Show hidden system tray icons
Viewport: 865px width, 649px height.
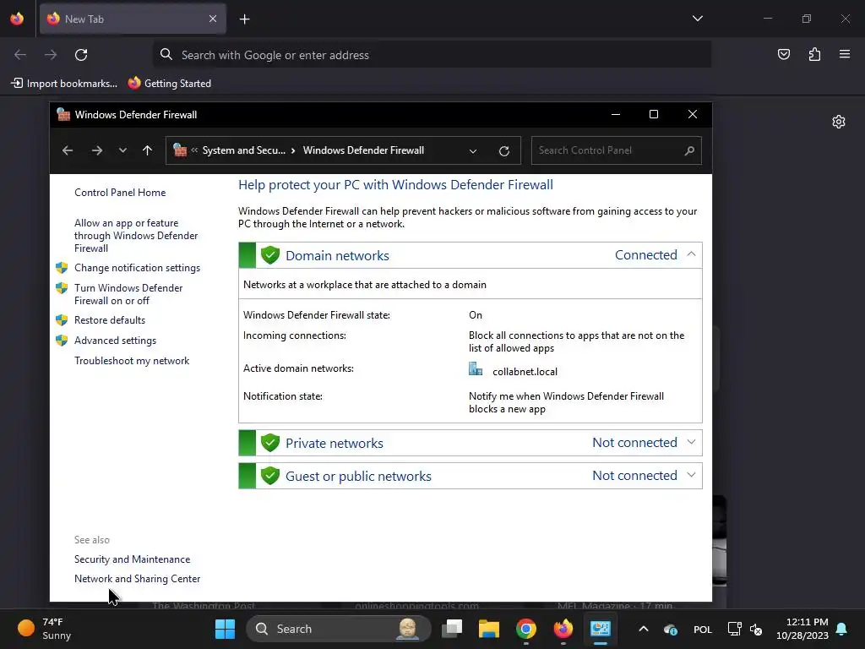pos(643,629)
